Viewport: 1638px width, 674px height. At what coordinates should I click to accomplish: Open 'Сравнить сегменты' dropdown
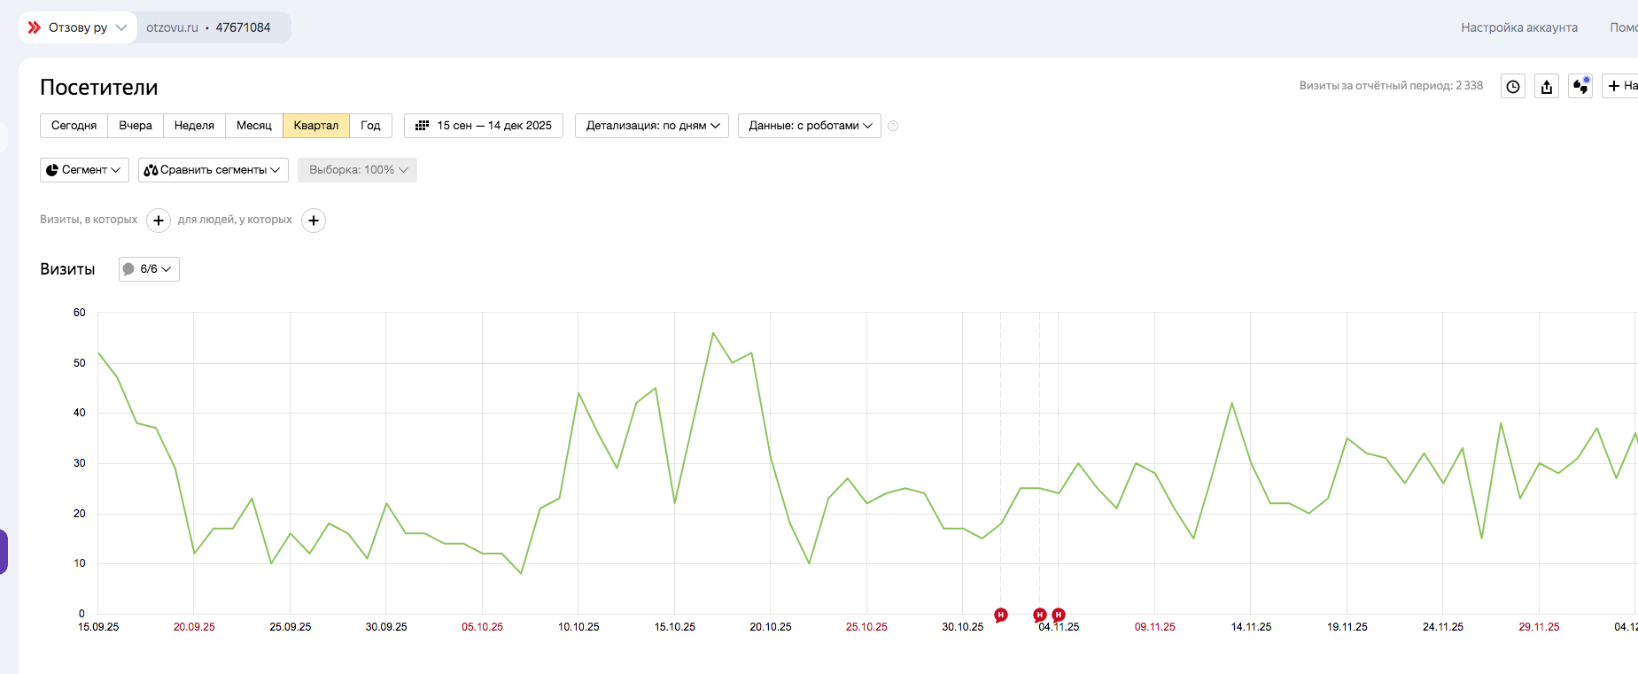tap(213, 170)
